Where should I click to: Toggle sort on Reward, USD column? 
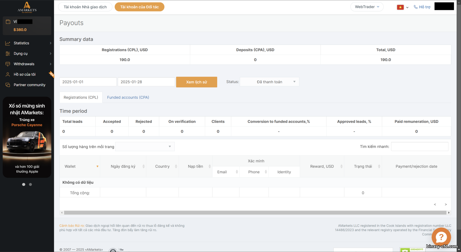pyautogui.click(x=341, y=167)
